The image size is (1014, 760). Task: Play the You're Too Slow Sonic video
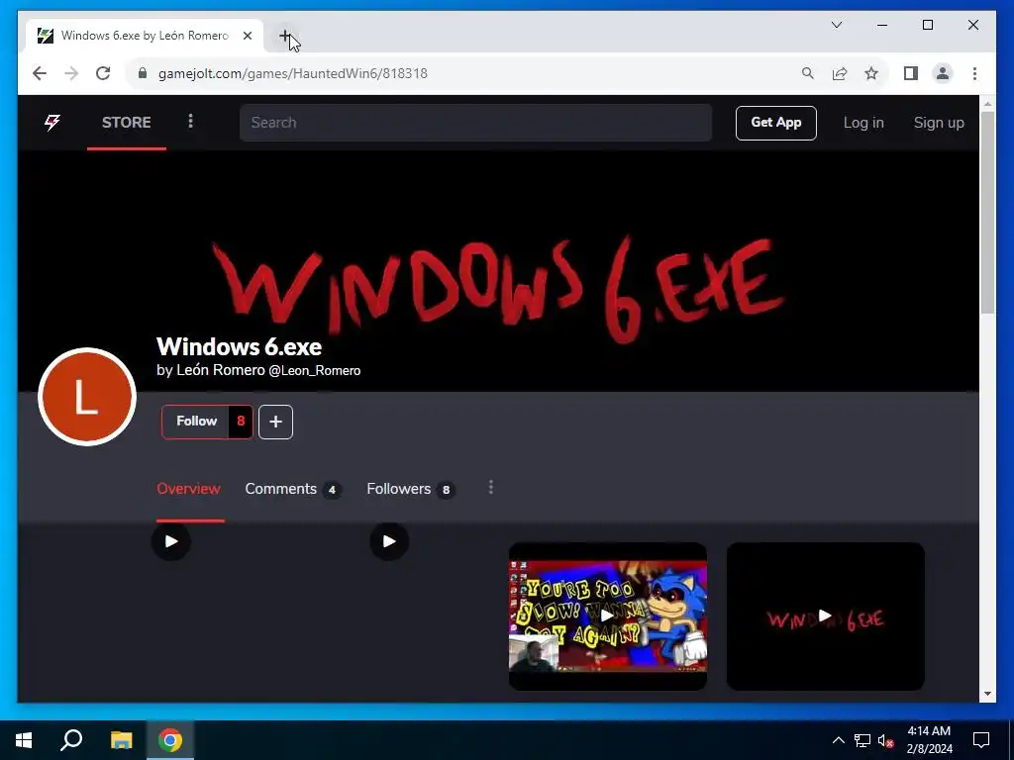pyautogui.click(x=607, y=616)
